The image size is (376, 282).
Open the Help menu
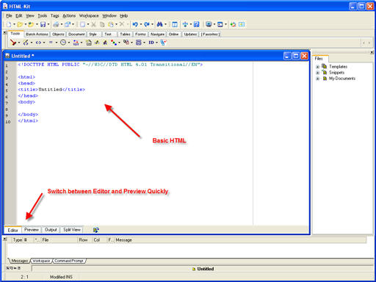[124, 15]
